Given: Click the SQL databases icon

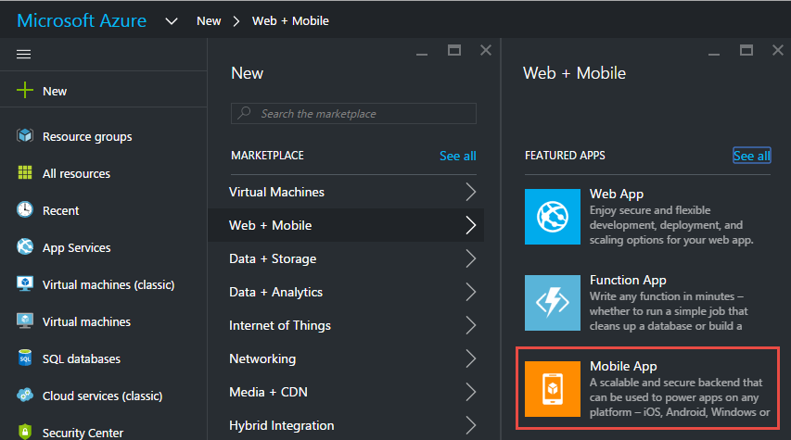Looking at the screenshot, I should [x=25, y=358].
